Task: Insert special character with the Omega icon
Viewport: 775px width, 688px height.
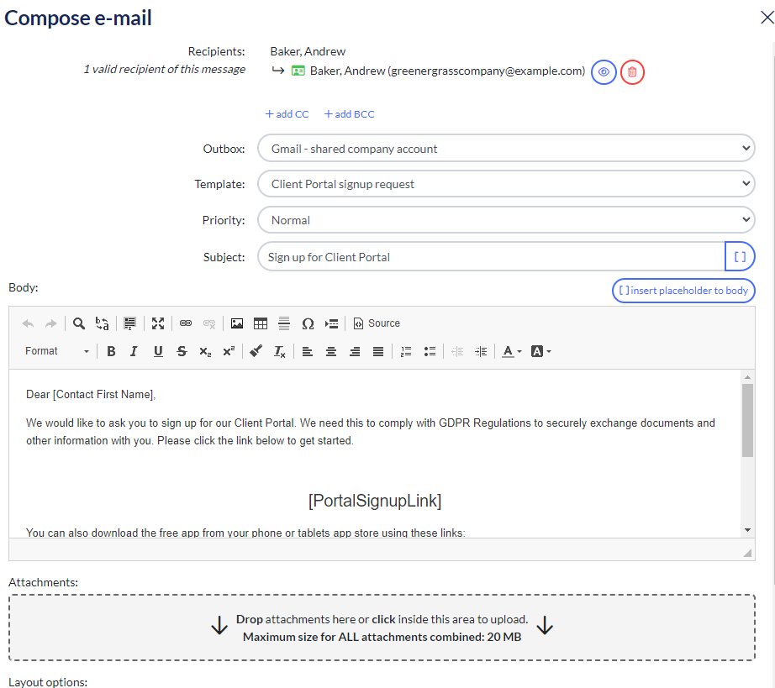Action: click(308, 323)
